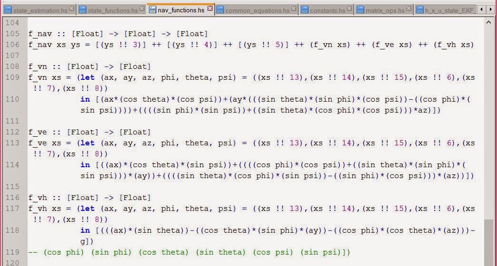The image size is (497, 266).
Task: Click the 'in' keyword on line 110
Action: [x=85, y=99]
